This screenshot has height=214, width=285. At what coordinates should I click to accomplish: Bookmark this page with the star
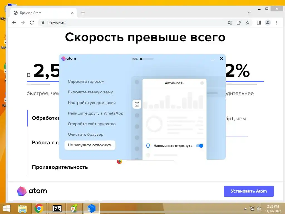click(x=247, y=23)
